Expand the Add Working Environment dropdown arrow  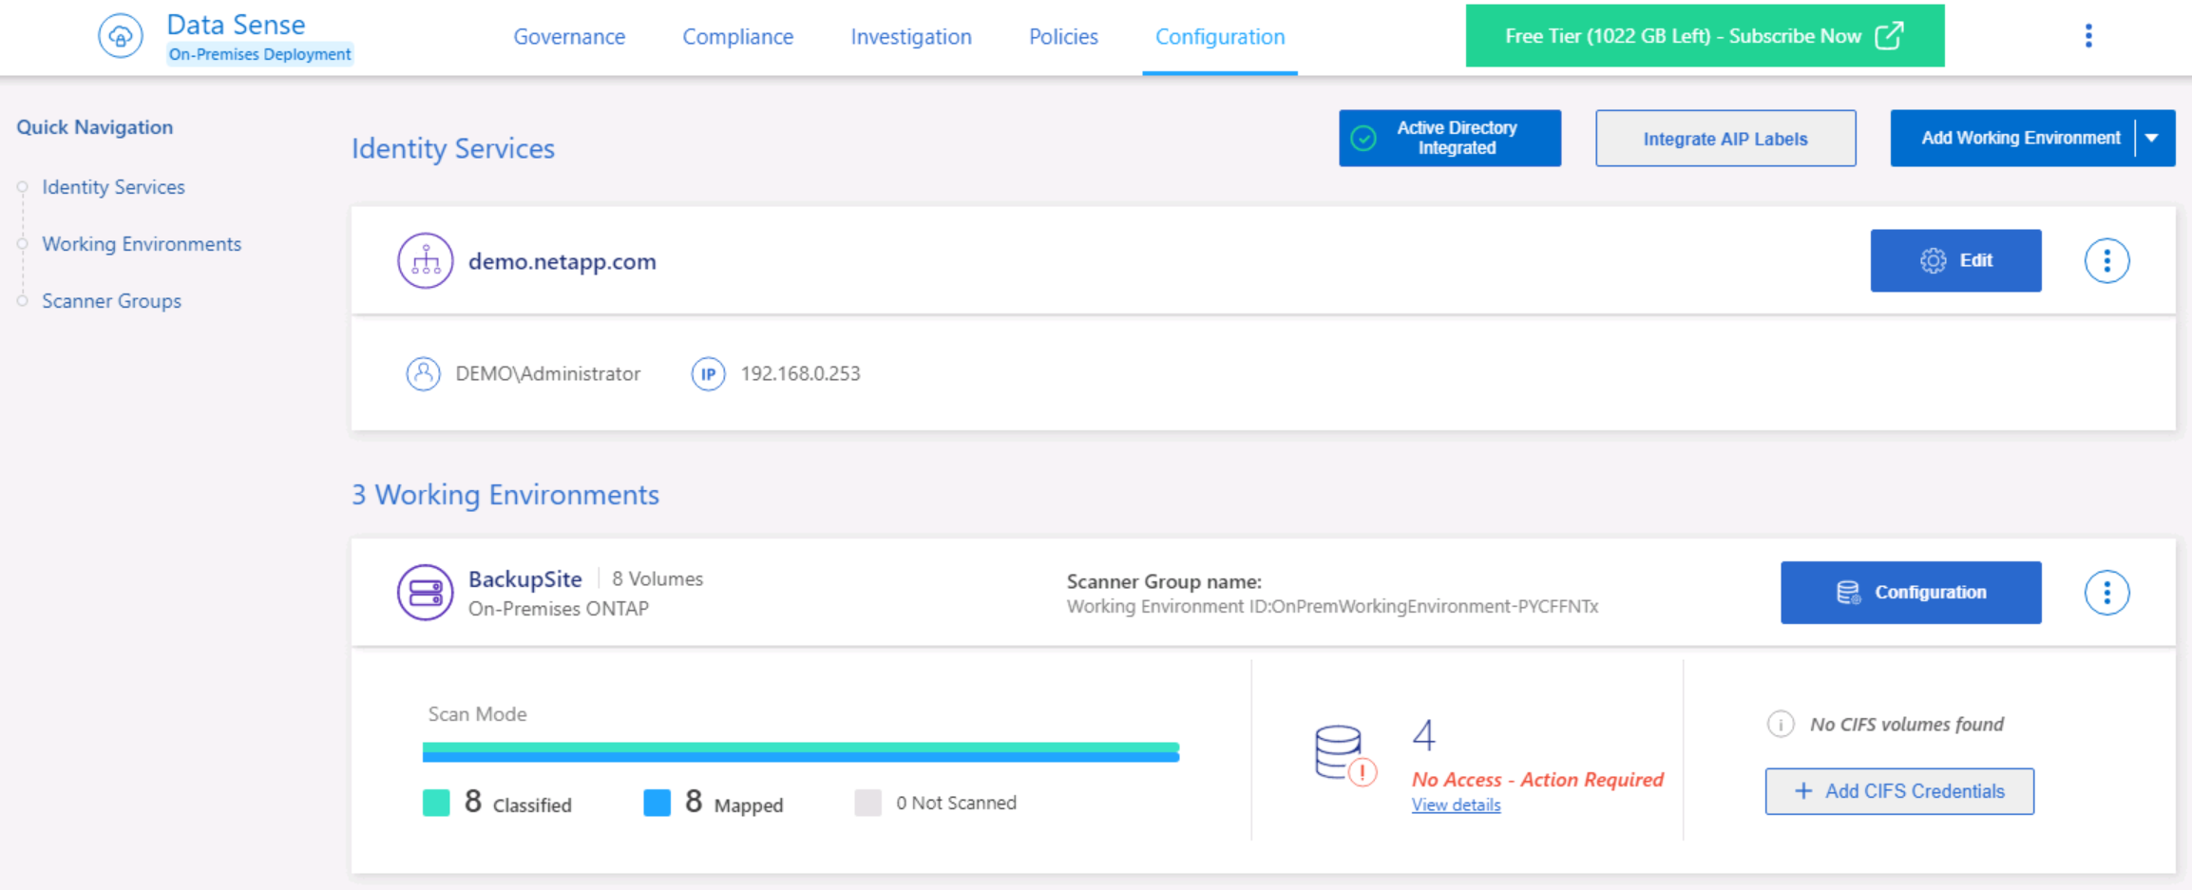[x=2153, y=139]
